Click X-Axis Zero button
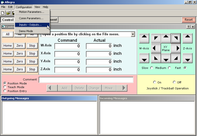197x136 pixels. [x=20, y=54]
